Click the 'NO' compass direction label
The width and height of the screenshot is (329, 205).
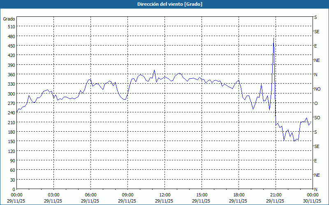[317, 89]
